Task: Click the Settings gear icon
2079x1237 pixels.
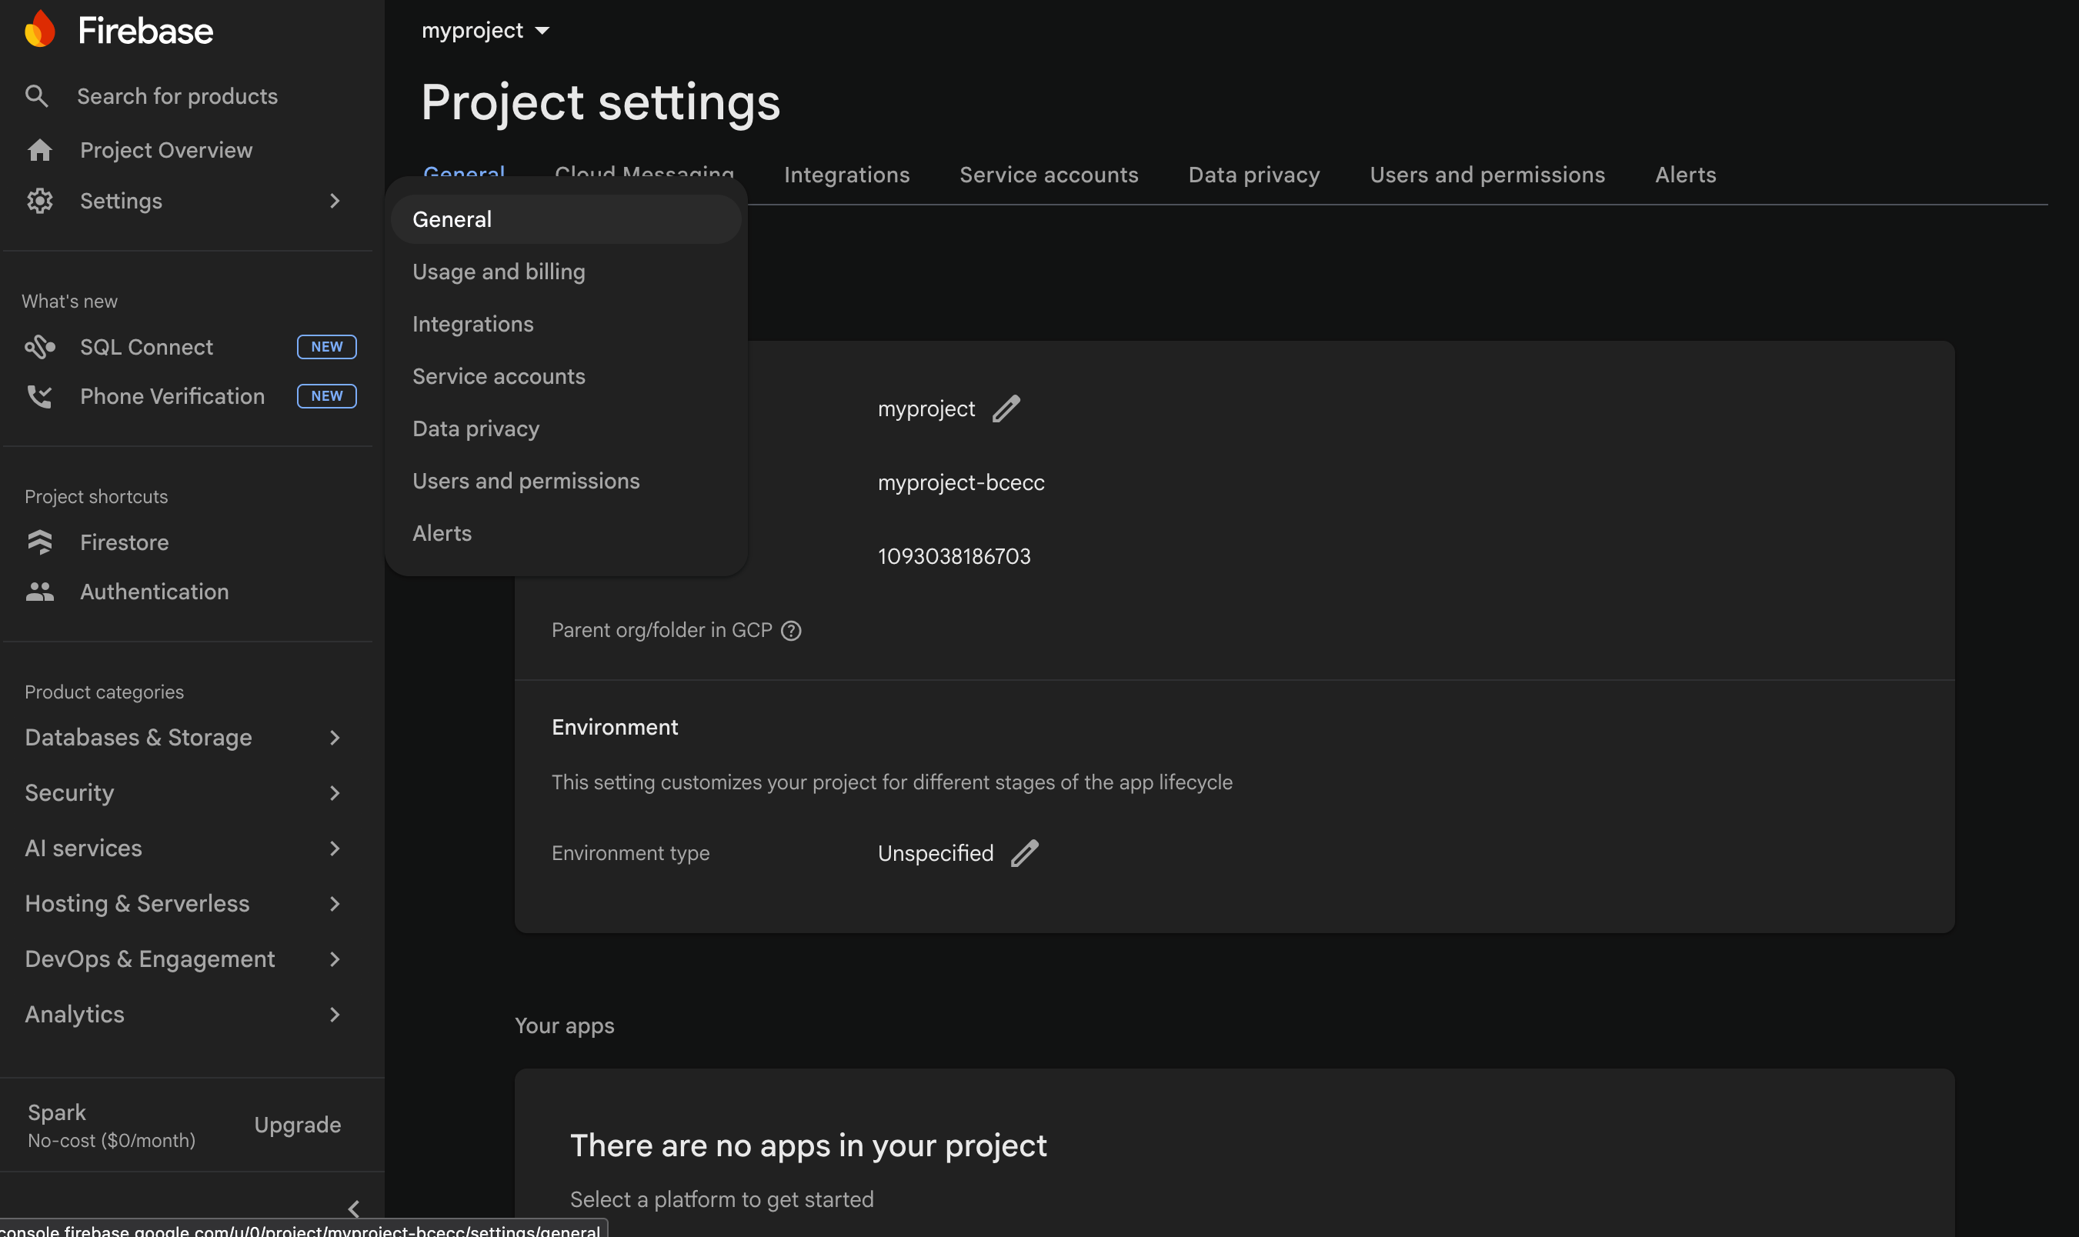Action: pos(40,201)
